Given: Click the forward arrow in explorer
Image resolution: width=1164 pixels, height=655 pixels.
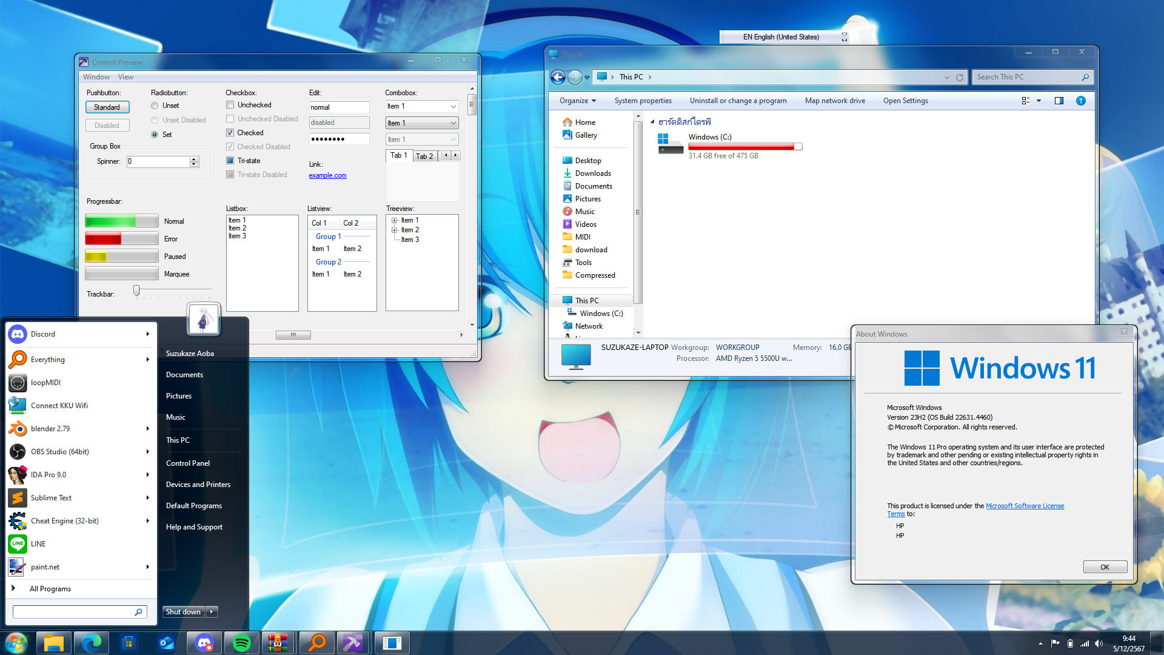Looking at the screenshot, I should pos(575,77).
